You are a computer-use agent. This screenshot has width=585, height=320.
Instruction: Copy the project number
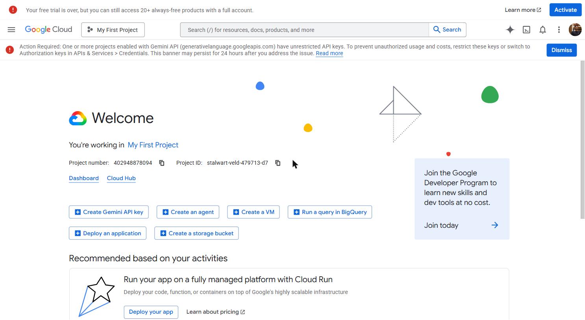(162, 163)
